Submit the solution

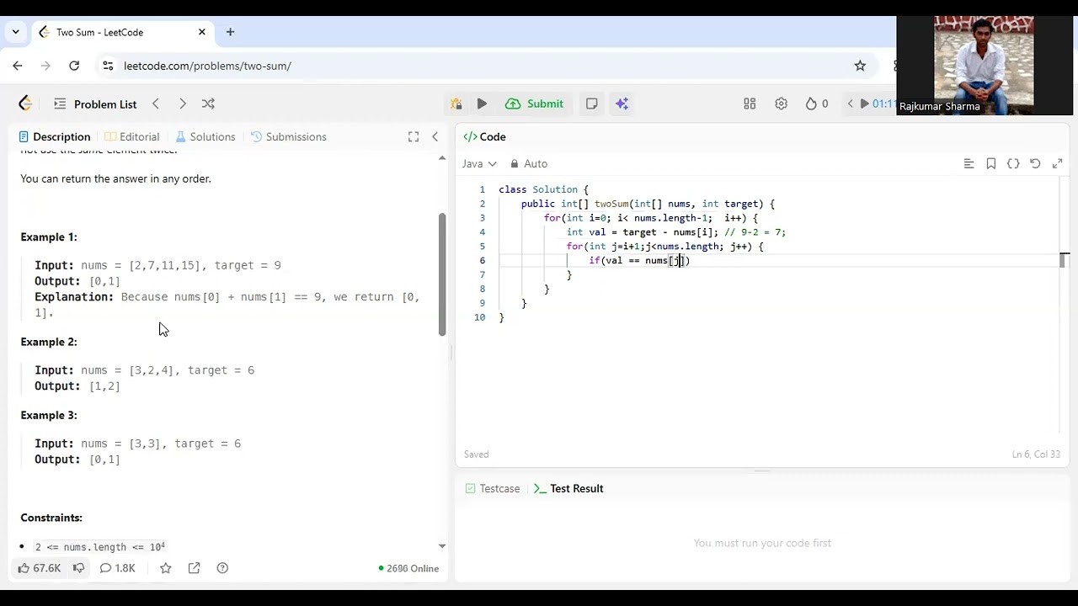(535, 104)
